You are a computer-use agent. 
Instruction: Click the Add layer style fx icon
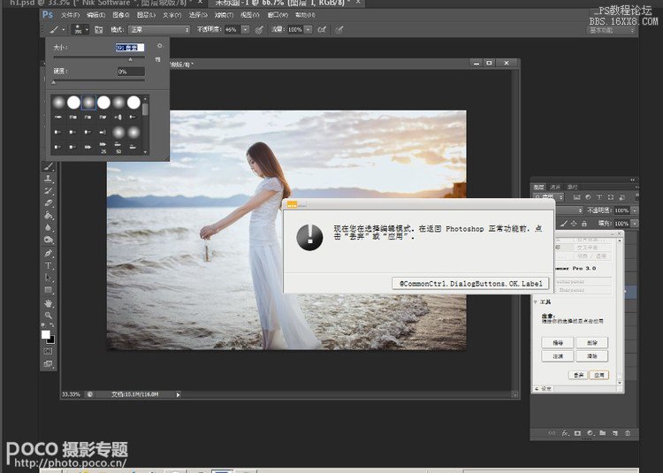565,433
